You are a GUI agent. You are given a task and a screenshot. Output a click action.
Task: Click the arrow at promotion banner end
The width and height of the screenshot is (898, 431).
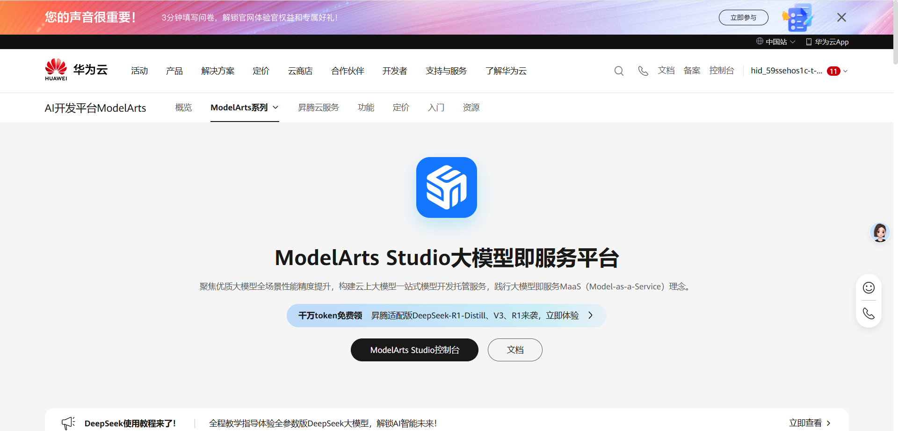coord(591,316)
